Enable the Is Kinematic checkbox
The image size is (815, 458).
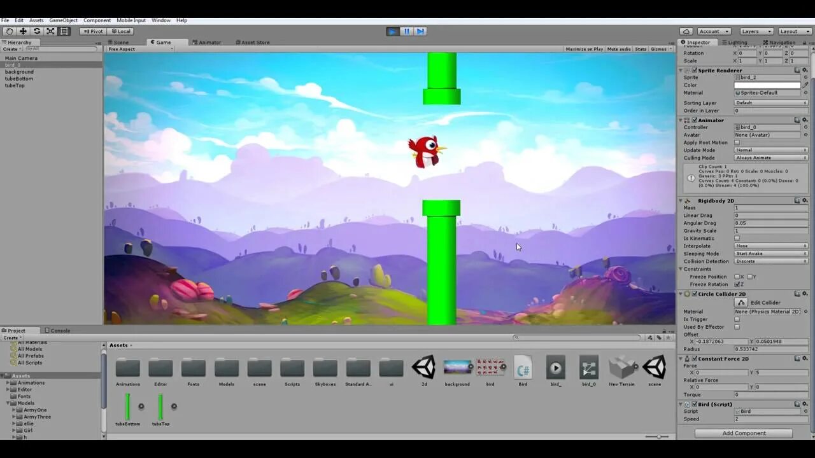tap(737, 239)
